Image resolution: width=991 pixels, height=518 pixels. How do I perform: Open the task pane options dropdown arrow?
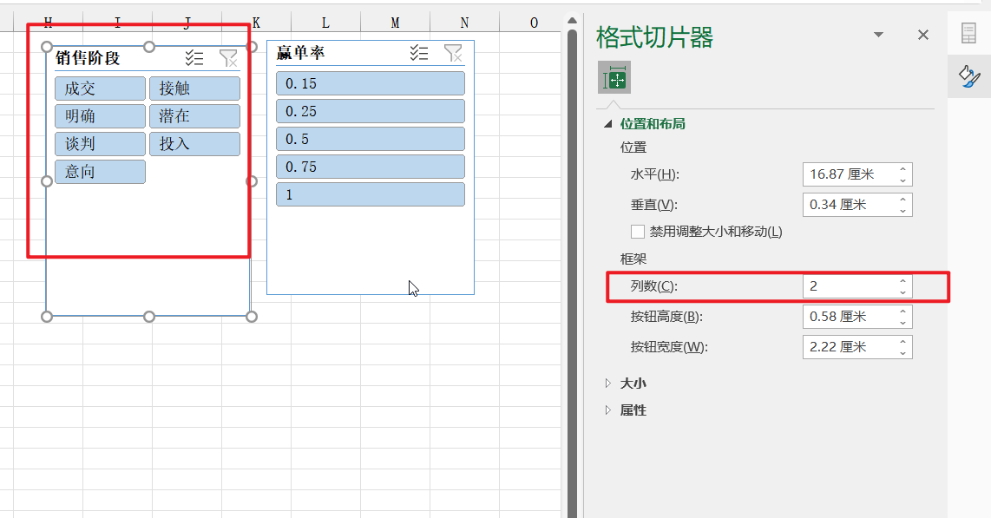coord(878,35)
